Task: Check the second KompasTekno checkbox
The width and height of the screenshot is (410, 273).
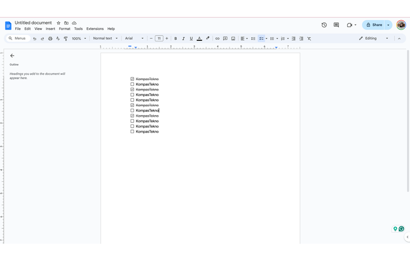Action: [x=132, y=84]
